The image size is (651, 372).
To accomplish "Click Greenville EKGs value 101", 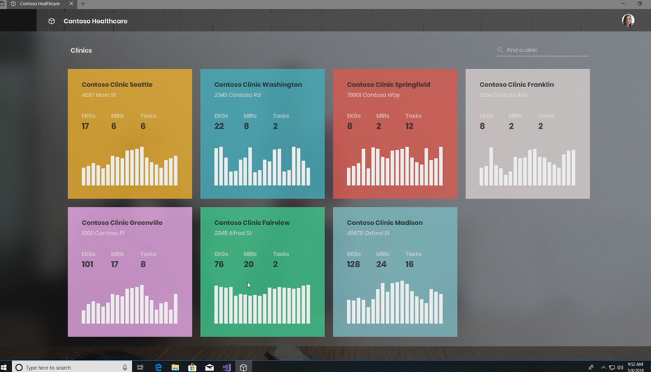I will click(x=87, y=264).
